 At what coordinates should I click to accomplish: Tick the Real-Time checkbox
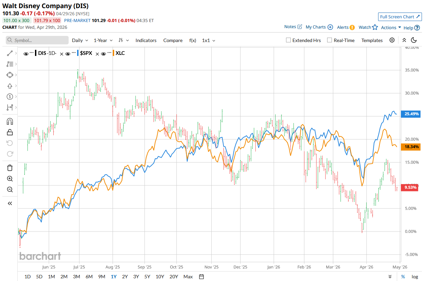[x=330, y=40]
